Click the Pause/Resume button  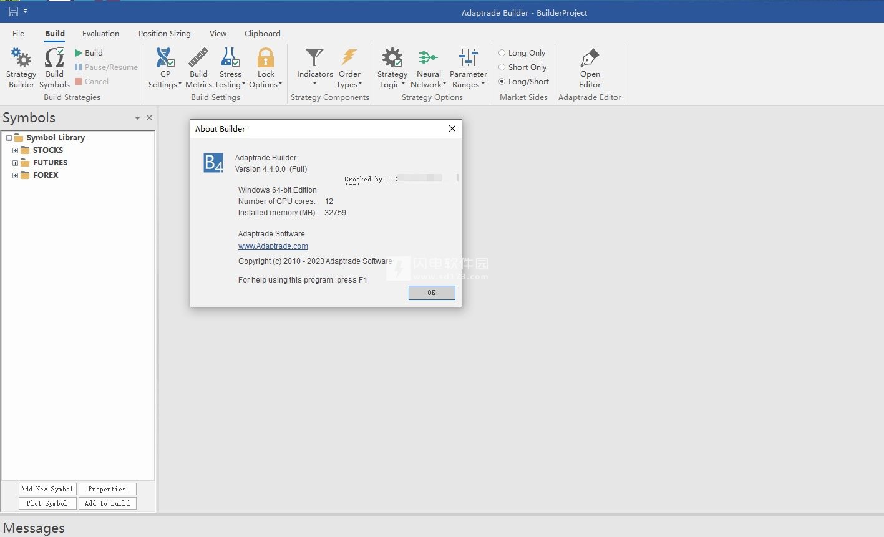click(x=106, y=67)
